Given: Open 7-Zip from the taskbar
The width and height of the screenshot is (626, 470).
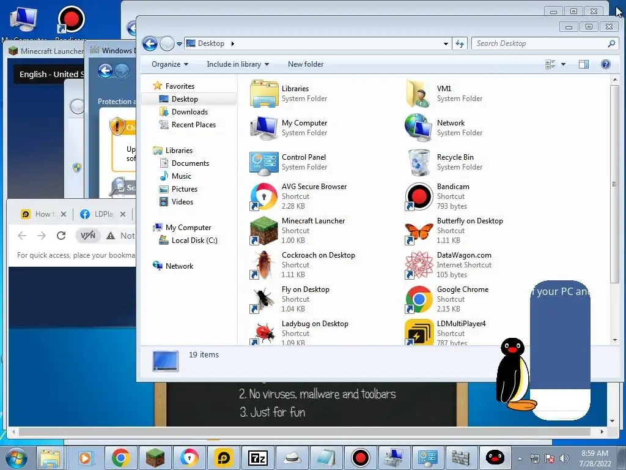Looking at the screenshot, I should pos(257,458).
